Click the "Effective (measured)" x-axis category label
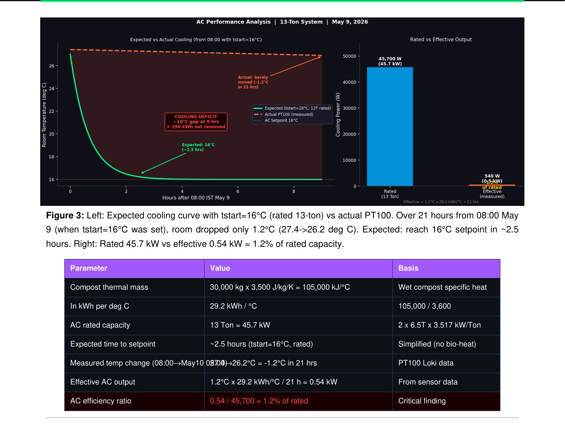Screen dimensions: 565x447 pyautogui.click(x=492, y=194)
